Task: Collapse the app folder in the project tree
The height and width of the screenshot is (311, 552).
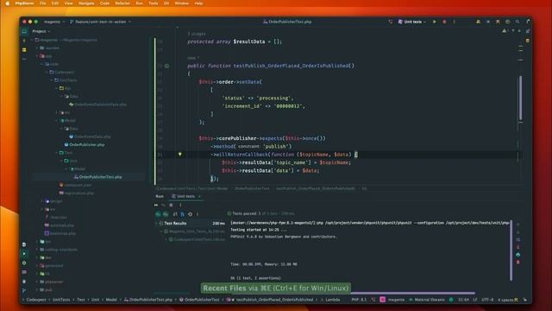Action: pos(37,56)
